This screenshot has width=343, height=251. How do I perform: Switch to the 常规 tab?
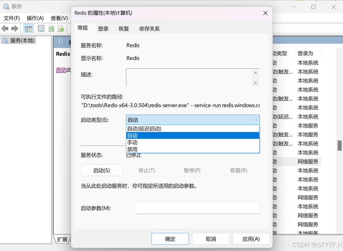coord(83,28)
